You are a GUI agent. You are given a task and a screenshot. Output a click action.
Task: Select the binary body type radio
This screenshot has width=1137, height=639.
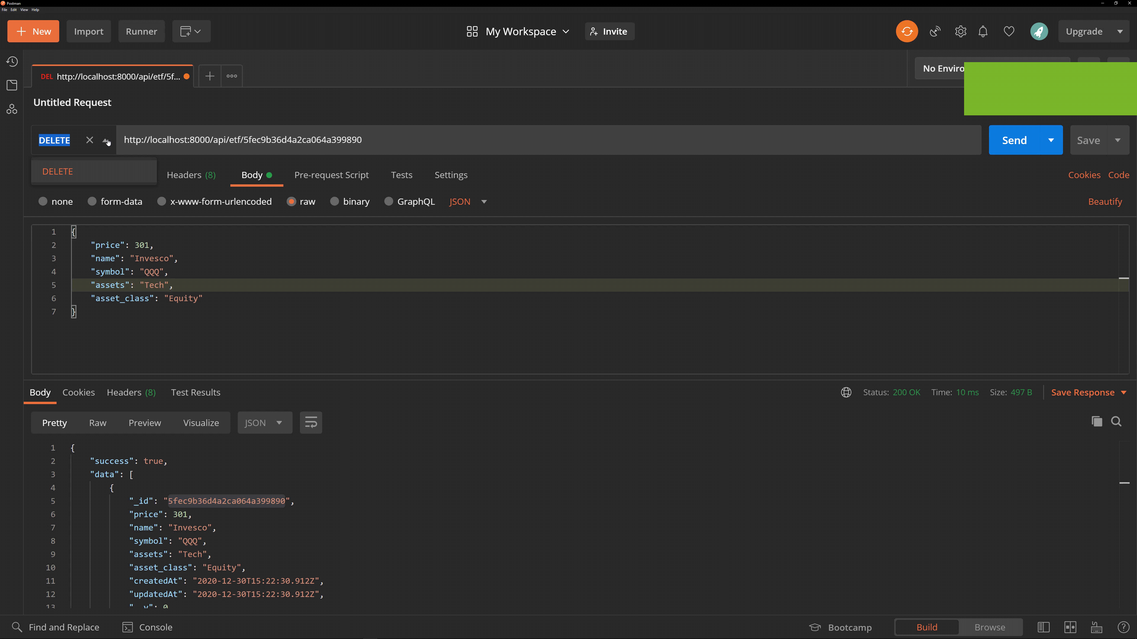point(335,201)
